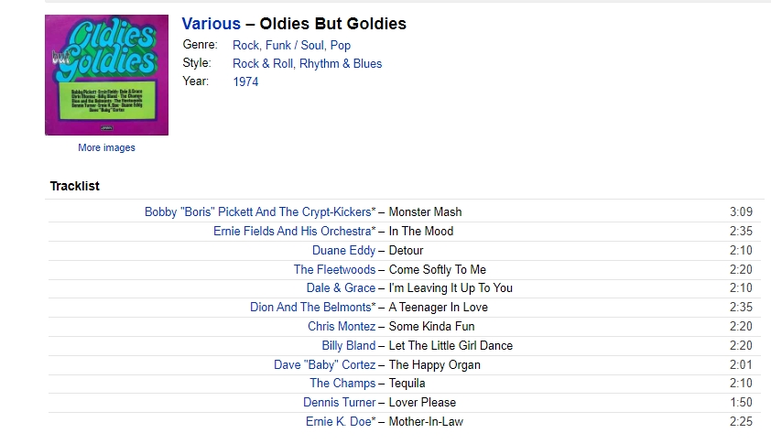Click the Ernie K. Doe link
Image resolution: width=771 pixels, height=444 pixels.
tap(339, 421)
